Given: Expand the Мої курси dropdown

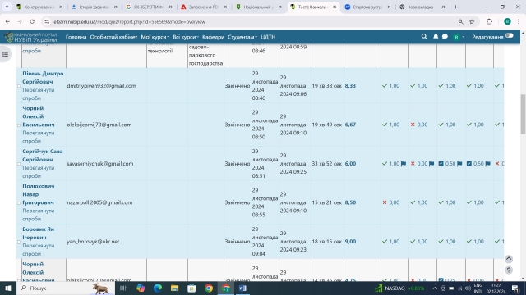Looking at the screenshot, I should [x=155, y=37].
